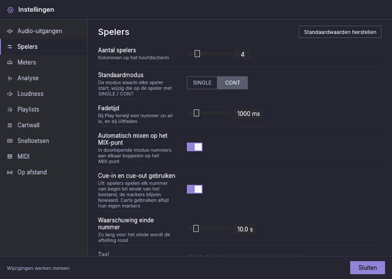Open the Sneltoetsen settings label
Screen dimensions: 392x279
33,141
